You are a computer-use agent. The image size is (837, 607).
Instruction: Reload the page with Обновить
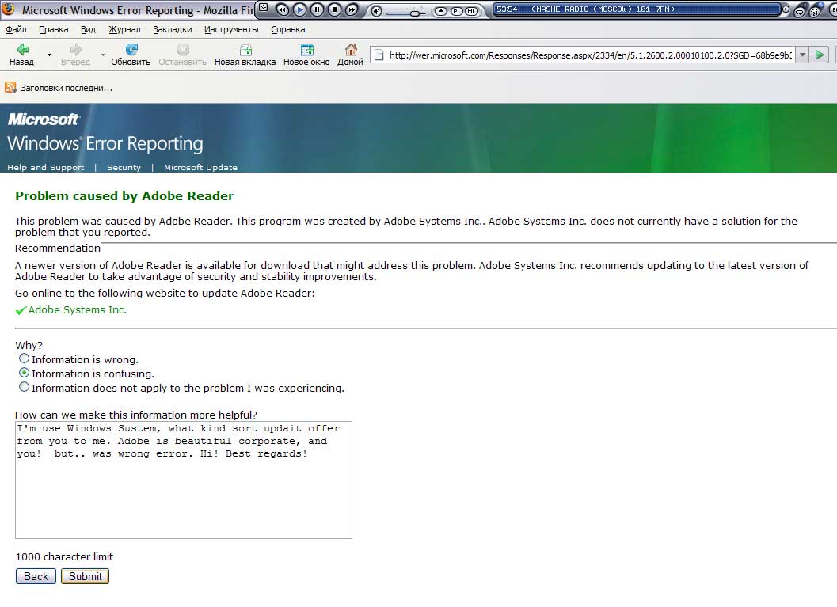click(131, 55)
